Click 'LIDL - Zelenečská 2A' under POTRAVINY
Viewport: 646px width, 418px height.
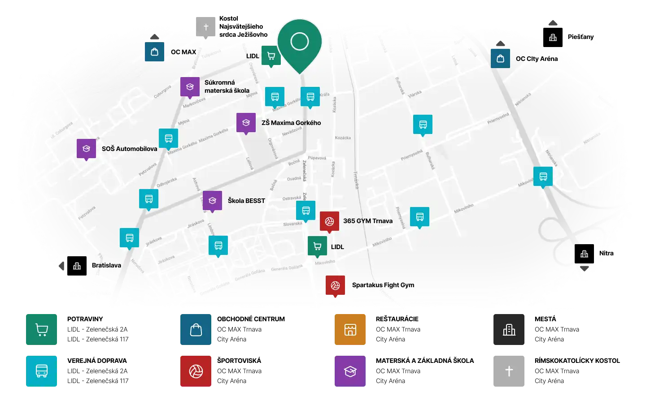point(97,329)
